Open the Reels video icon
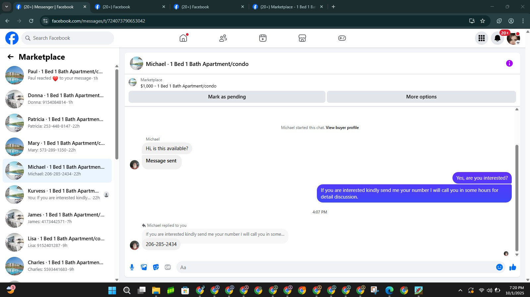The width and height of the screenshot is (530, 297). pyautogui.click(x=263, y=38)
